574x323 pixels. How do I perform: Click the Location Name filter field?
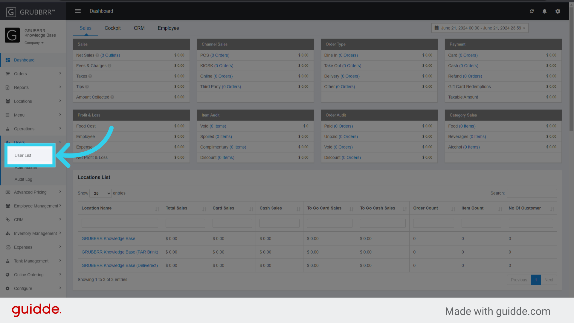(120, 223)
